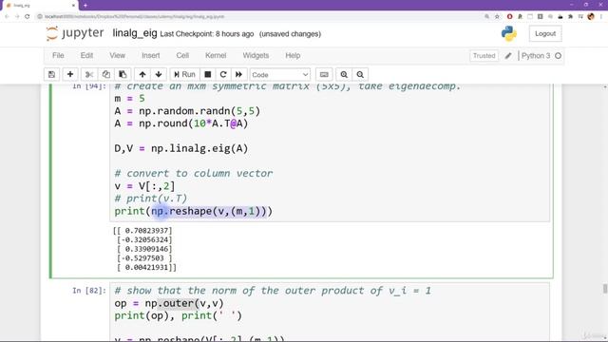Click the line 'v = V[:,2]'
This screenshot has width=608, height=342.
coord(144,186)
